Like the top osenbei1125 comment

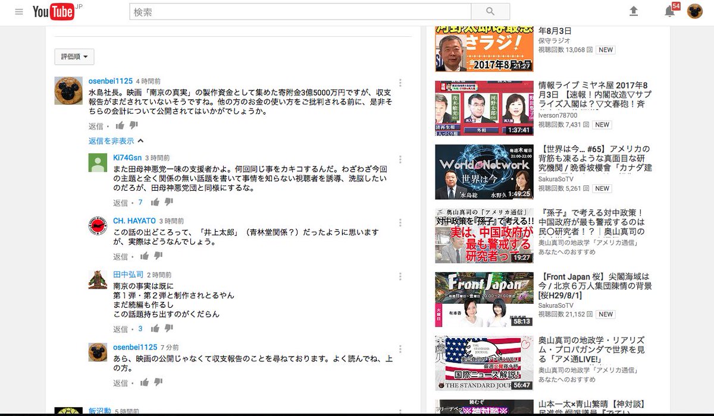[120, 125]
